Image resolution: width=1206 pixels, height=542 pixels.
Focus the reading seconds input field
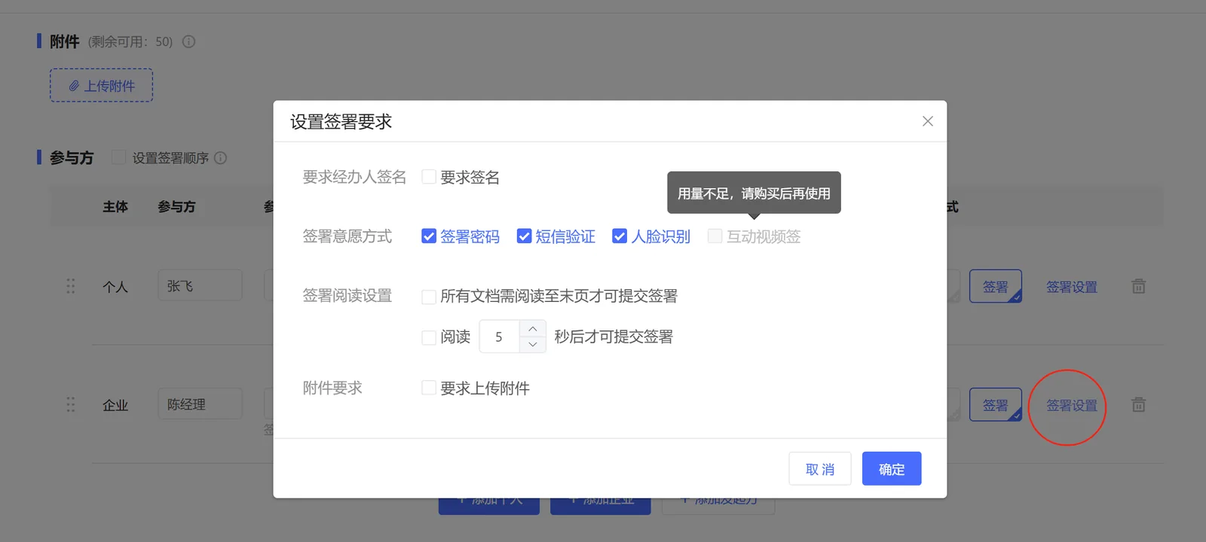[x=500, y=336]
